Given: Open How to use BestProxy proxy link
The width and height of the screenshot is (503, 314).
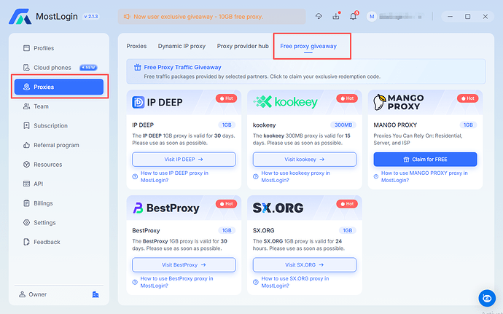Looking at the screenshot, I should (x=176, y=282).
